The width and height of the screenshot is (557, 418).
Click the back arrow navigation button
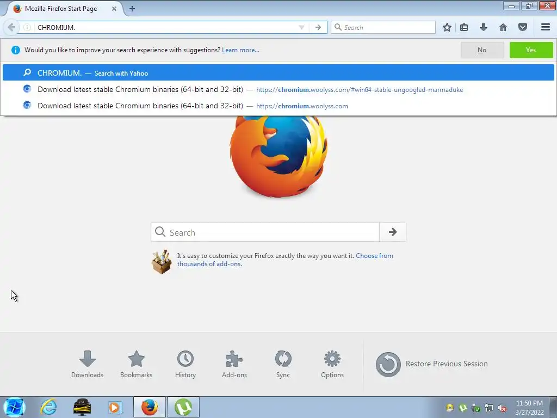[x=11, y=27]
